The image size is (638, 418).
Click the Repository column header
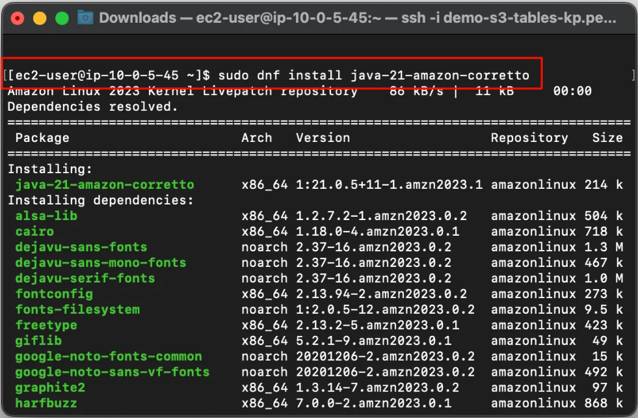click(529, 137)
